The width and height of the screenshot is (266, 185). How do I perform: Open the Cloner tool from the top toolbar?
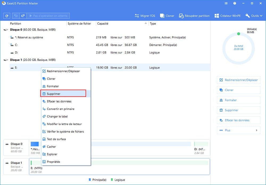167,16
